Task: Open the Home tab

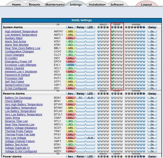Action: [16, 4]
